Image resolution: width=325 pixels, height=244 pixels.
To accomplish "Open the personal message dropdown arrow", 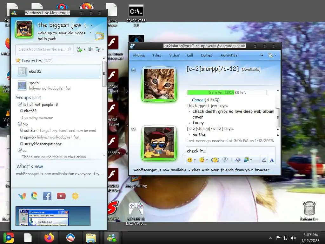I will (x=90, y=32).
